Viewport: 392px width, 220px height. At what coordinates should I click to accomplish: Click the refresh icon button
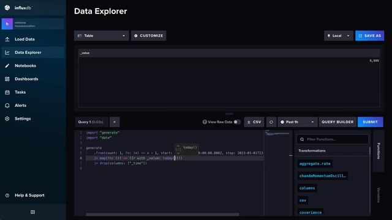point(271,122)
